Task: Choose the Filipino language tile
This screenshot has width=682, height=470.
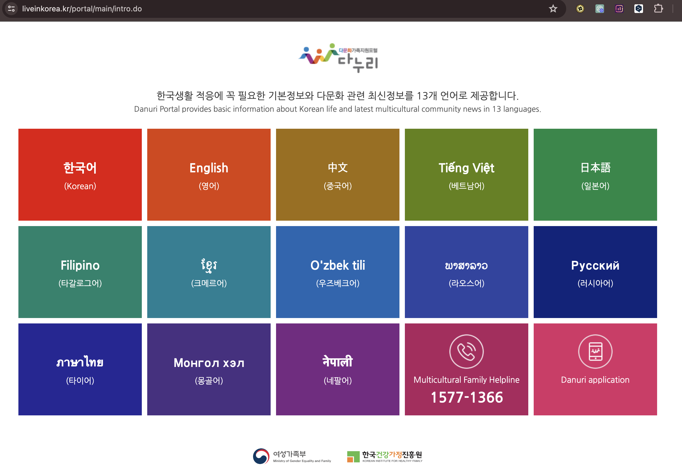Action: pyautogui.click(x=80, y=272)
